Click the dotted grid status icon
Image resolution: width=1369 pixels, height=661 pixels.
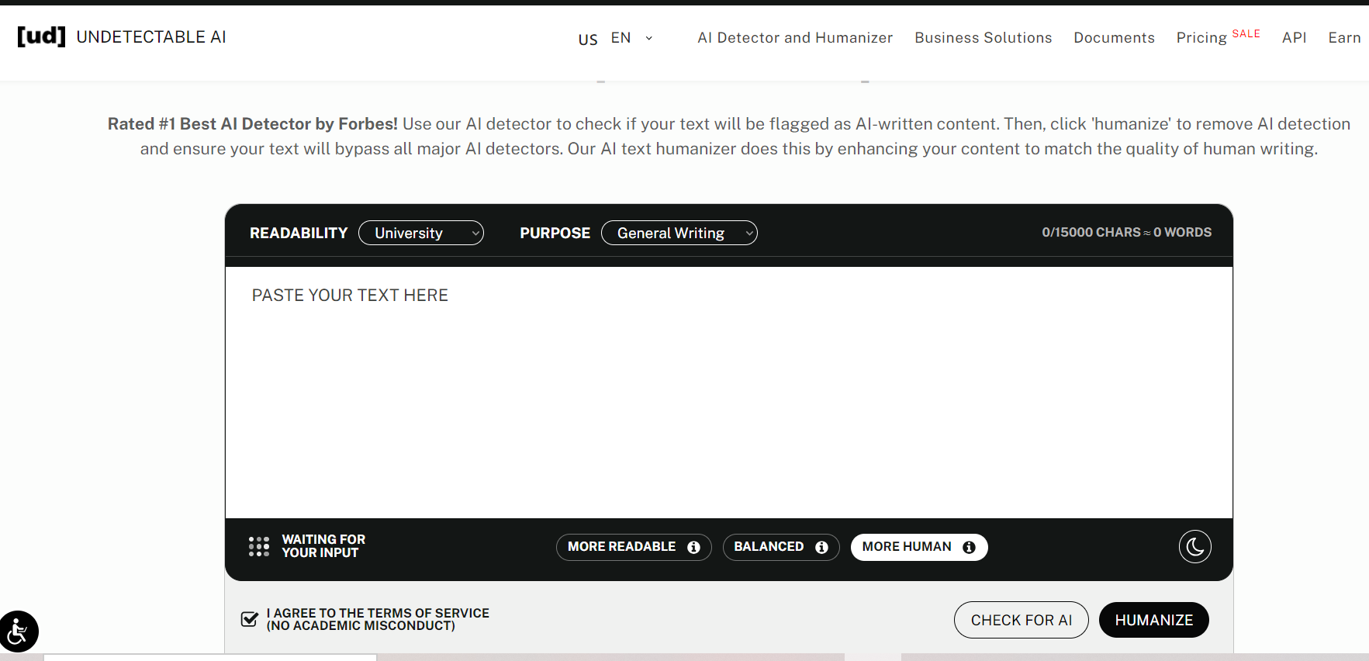pyautogui.click(x=259, y=547)
